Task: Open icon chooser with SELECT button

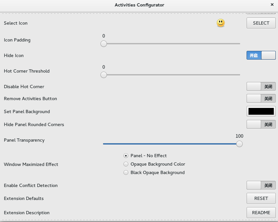Action: point(261,23)
